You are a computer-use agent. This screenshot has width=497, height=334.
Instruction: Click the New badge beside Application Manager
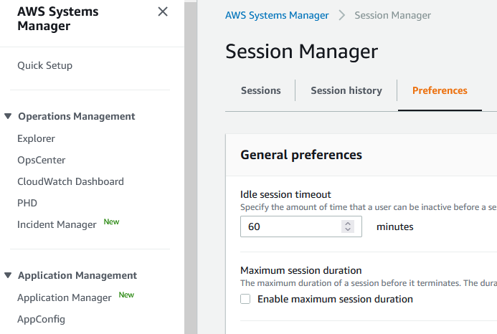126,295
